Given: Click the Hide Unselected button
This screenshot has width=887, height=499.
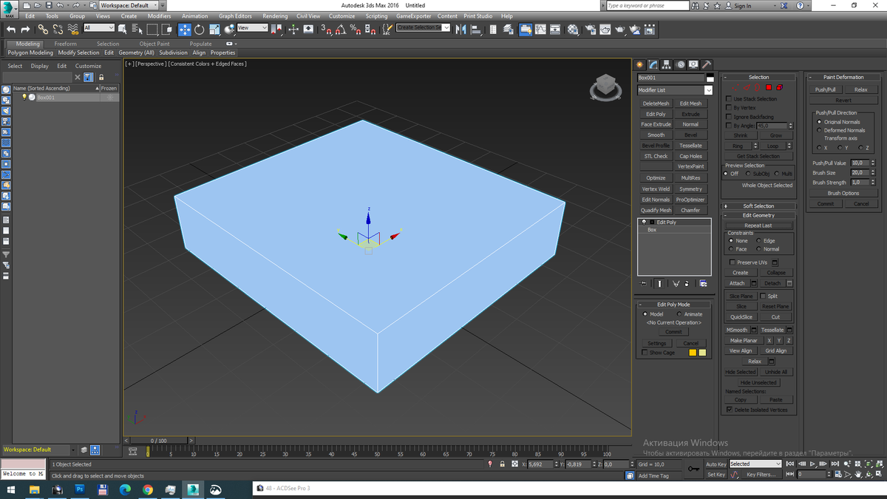Looking at the screenshot, I should [758, 383].
